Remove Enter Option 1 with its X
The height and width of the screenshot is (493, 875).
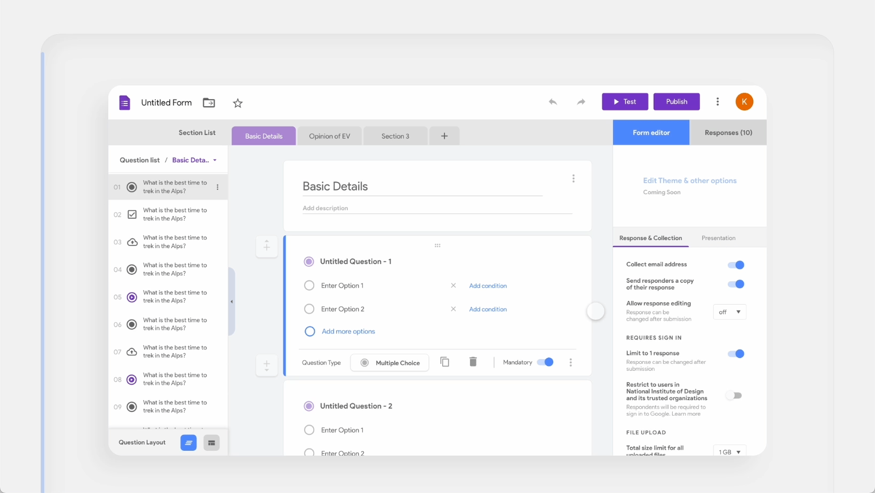point(454,285)
